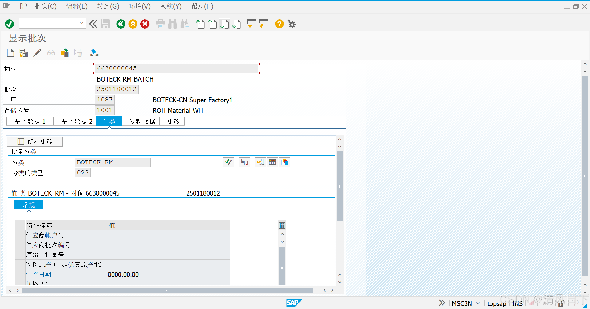Switch to Change mode pencil icon
The width and height of the screenshot is (590, 309).
pos(37,53)
